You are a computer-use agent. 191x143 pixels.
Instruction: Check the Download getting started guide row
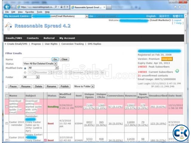click(7, 107)
